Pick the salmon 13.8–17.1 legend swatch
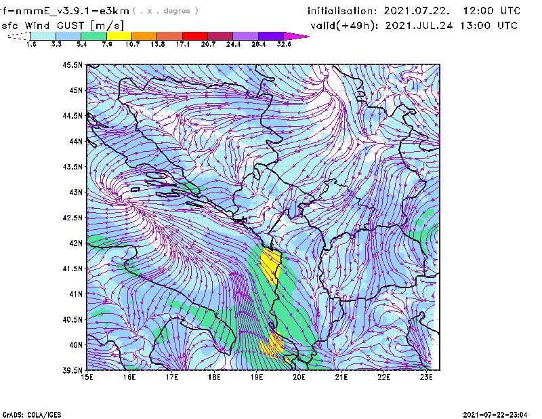The image size is (542, 419). (170, 36)
